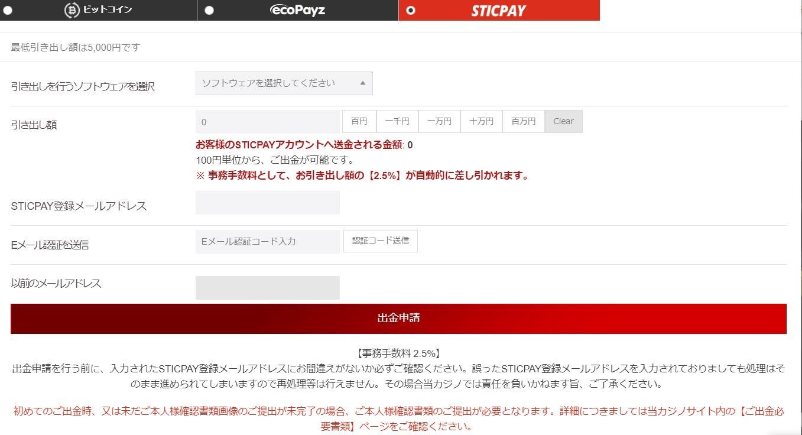Image resolution: width=802 pixels, height=435 pixels.
Task: Click お客様のSTICPAYアカウントへ送金される金額 text
Action: point(299,145)
